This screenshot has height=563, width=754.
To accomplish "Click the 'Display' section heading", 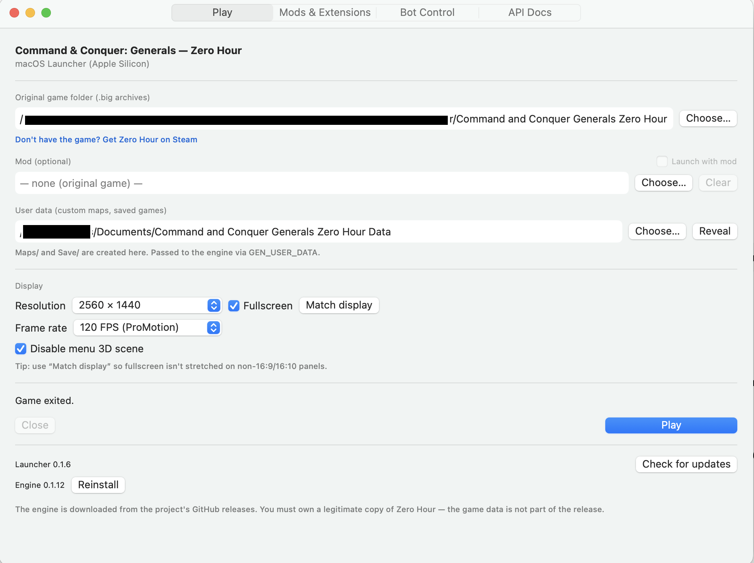I will tap(29, 286).
